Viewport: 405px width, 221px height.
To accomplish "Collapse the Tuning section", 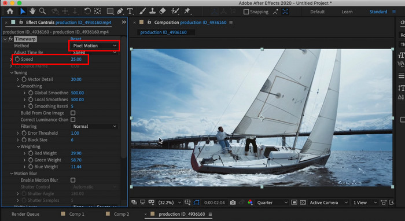I will (x=12, y=73).
